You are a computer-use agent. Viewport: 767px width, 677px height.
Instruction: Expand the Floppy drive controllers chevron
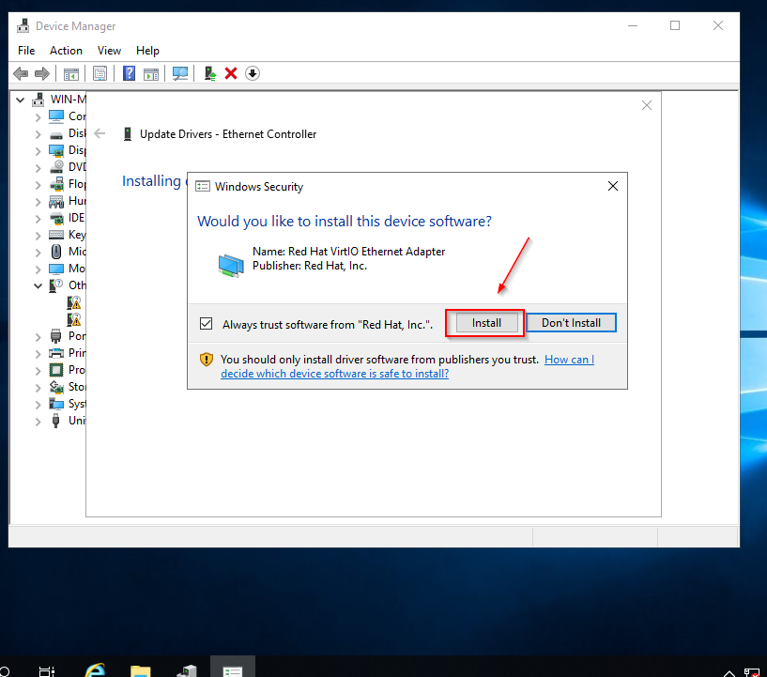[38, 184]
